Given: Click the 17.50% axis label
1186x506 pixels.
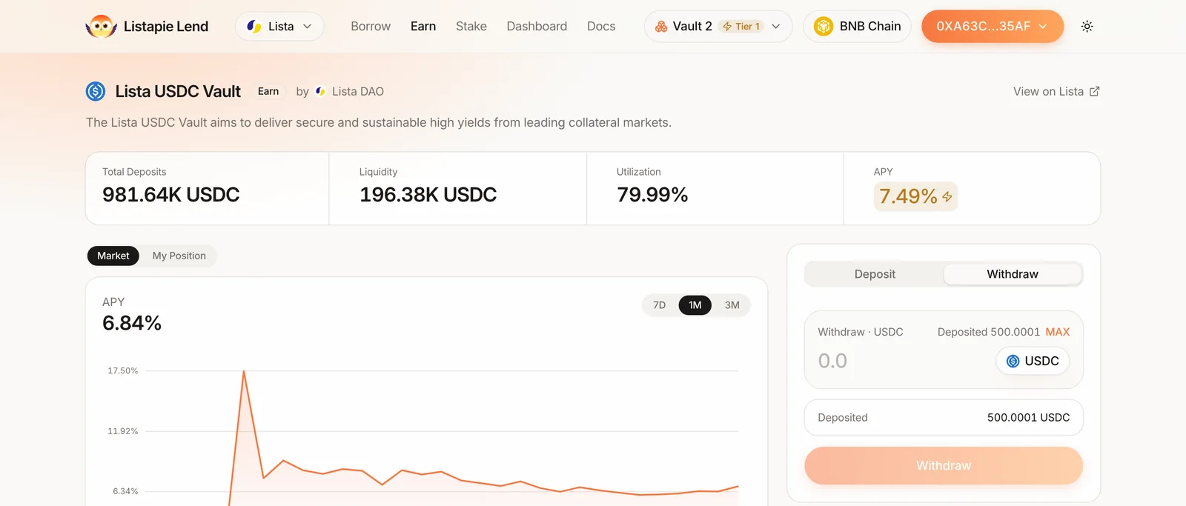Looking at the screenshot, I should pos(123,370).
